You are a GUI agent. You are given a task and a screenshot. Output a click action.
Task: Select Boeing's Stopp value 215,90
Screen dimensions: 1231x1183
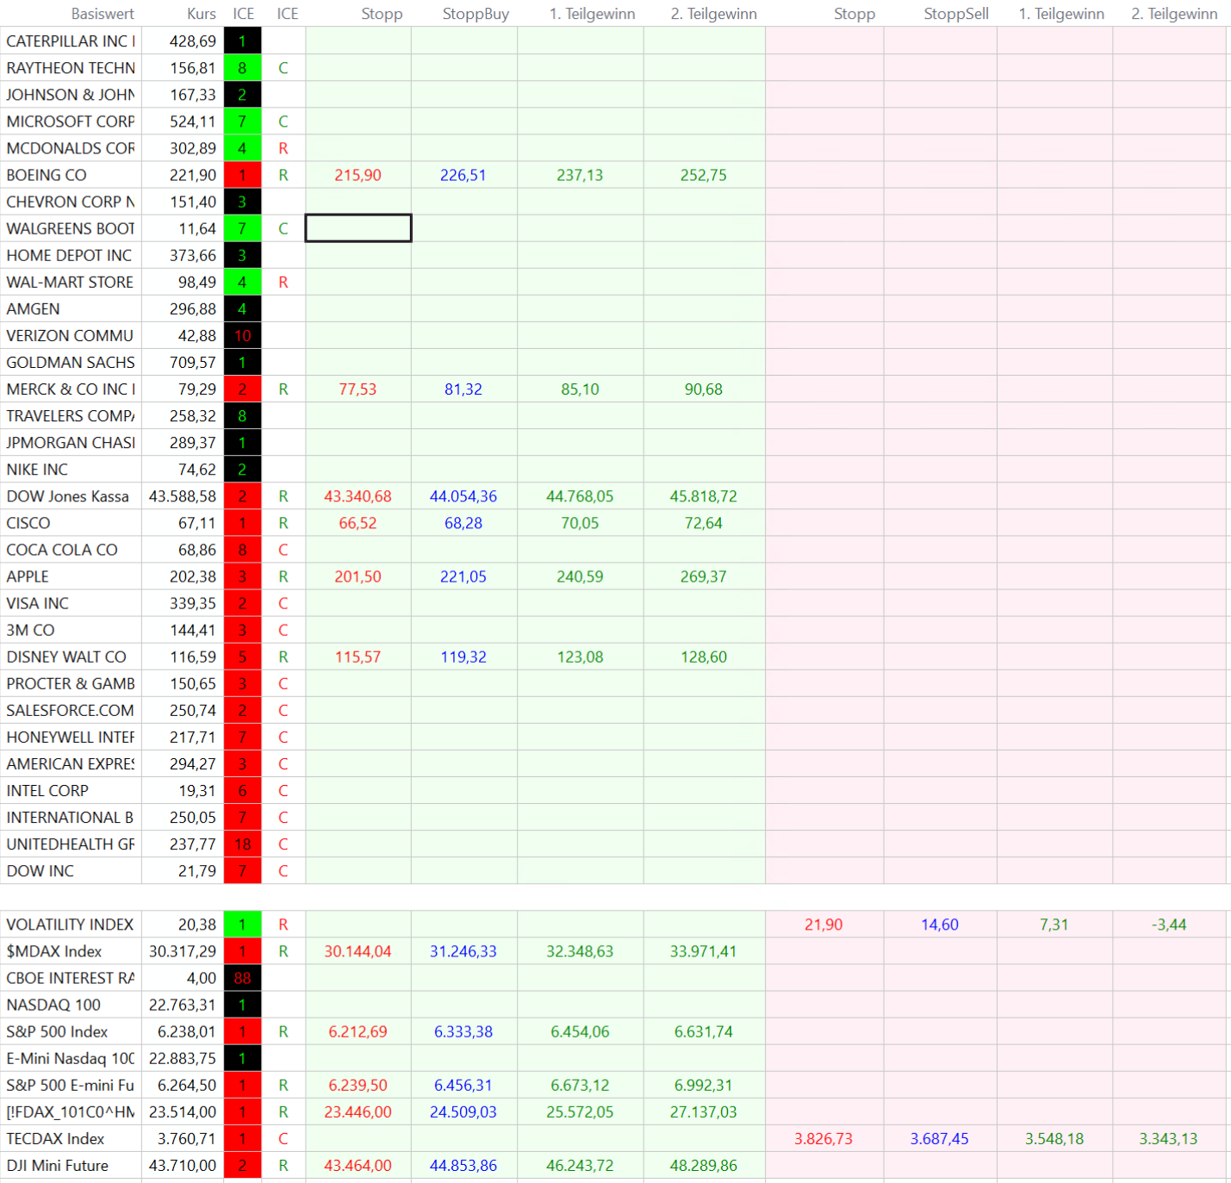(357, 175)
